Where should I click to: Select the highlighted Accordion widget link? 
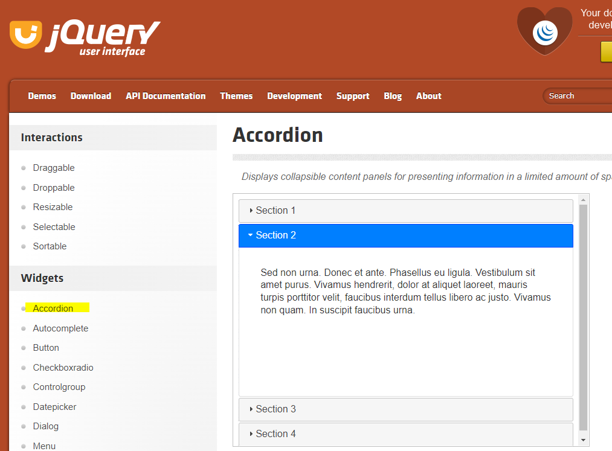tap(53, 308)
